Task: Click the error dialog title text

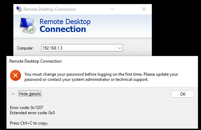Action: pos(35,61)
